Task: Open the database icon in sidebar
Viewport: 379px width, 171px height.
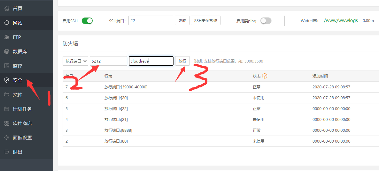Action: coord(7,52)
